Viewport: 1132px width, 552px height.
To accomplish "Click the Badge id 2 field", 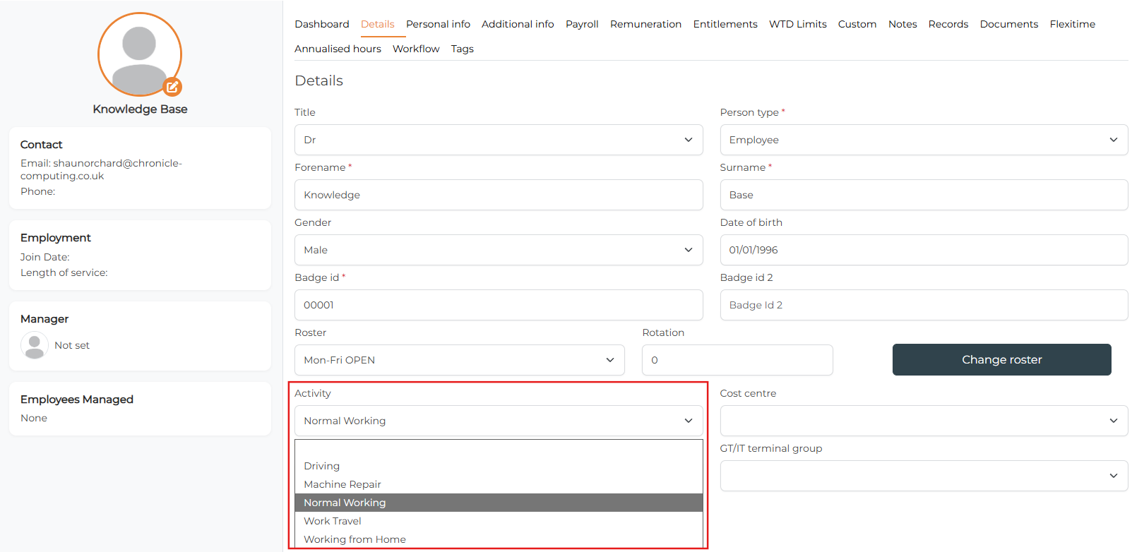I will pos(924,305).
